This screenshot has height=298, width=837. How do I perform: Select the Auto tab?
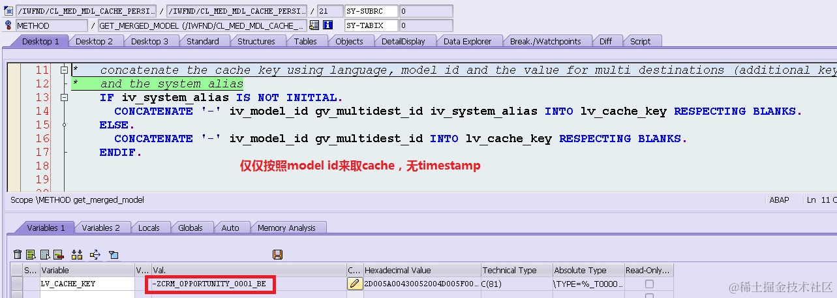(x=230, y=228)
